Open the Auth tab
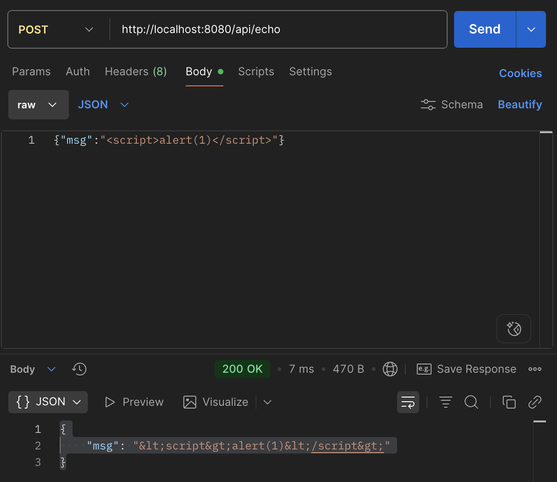557x482 pixels. (x=78, y=72)
